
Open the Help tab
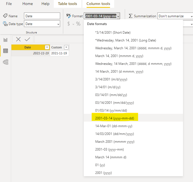pyautogui.click(x=45, y=4)
